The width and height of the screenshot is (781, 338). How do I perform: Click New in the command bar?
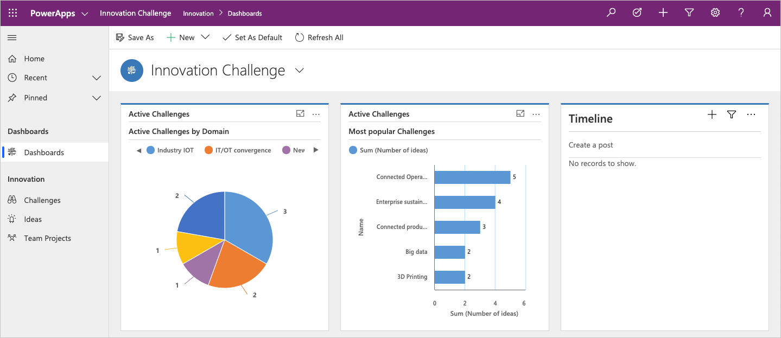pos(181,37)
